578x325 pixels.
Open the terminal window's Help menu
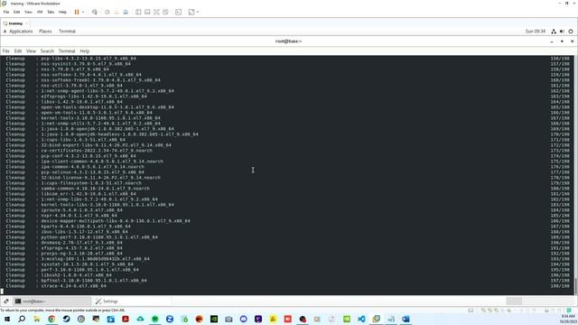(84, 51)
